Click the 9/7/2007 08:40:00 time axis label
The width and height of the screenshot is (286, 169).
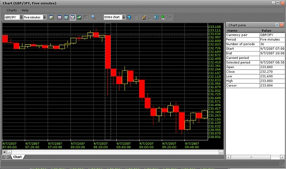coord(124,145)
